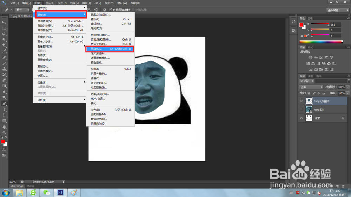Select the Path Selection tool

(4, 115)
